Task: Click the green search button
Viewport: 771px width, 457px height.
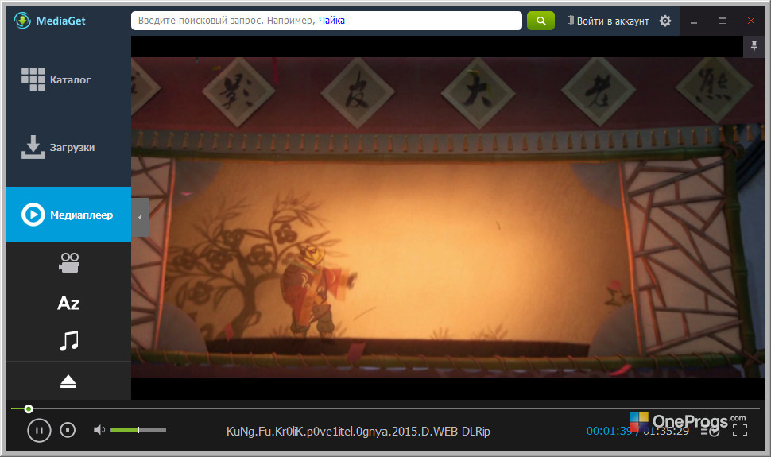Action: pyautogui.click(x=540, y=21)
